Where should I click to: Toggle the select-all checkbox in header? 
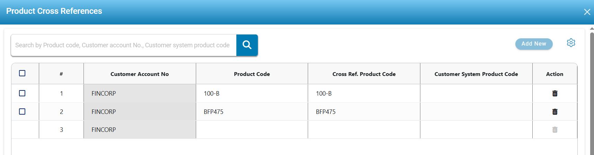tap(22, 73)
